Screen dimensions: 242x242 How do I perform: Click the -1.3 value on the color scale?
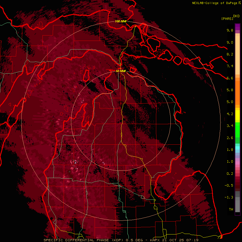point(229,197)
